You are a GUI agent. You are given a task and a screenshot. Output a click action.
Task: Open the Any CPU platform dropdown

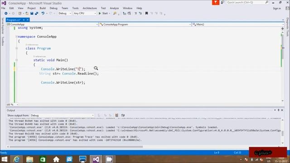[85, 13]
